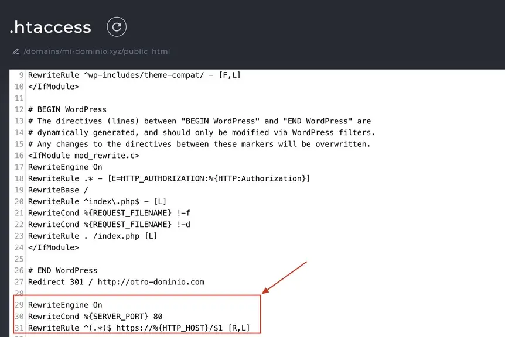Click "RewriteCond %{REQUEST_FILENAME} !-d" line

(109, 225)
